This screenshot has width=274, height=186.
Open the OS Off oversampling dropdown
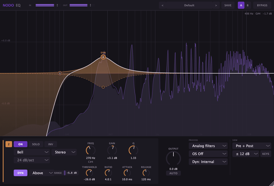click(x=208, y=154)
